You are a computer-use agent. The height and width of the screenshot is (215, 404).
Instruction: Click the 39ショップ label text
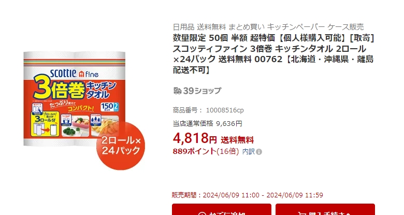[202, 91]
